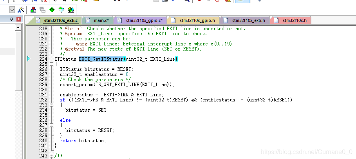Click highlighted EXTI_GetITStatus function name

tap(101, 59)
